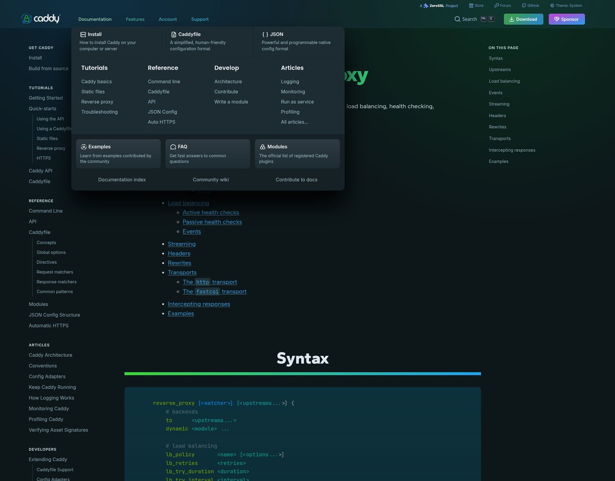The width and height of the screenshot is (615, 481).
Task: Open Run as service article
Action: coord(297,102)
